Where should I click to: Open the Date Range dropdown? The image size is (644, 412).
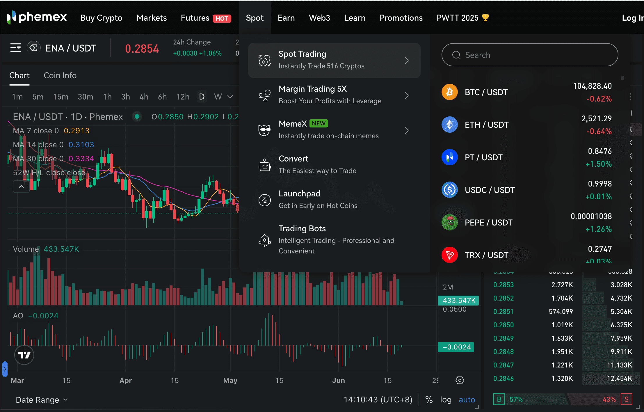tap(42, 400)
